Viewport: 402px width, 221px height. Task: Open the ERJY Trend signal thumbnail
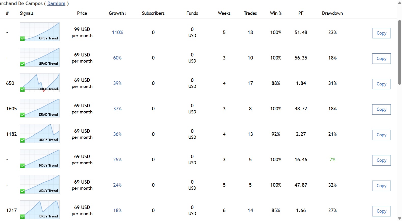click(x=40, y=210)
